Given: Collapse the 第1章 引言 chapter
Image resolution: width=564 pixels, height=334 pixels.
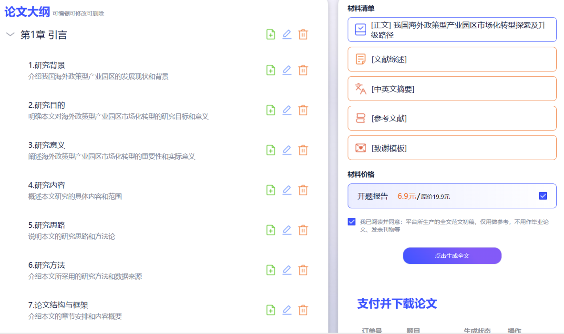Looking at the screenshot, I should [x=10, y=35].
